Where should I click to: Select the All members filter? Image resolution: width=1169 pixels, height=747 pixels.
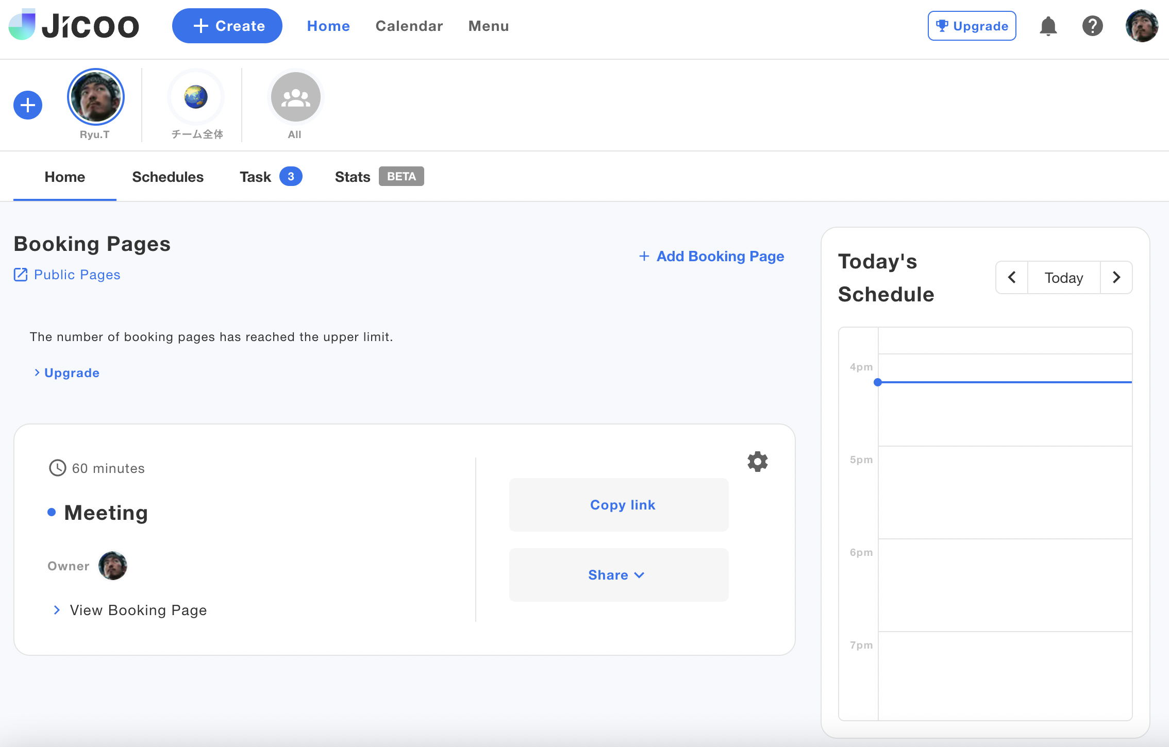pyautogui.click(x=295, y=96)
